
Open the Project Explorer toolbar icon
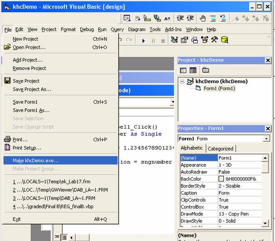tap(174, 40)
